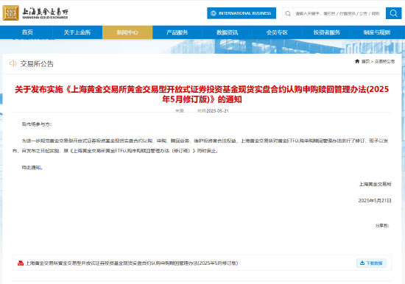
Task: Click the red PDF icon of the attachment
Action: 21,263
